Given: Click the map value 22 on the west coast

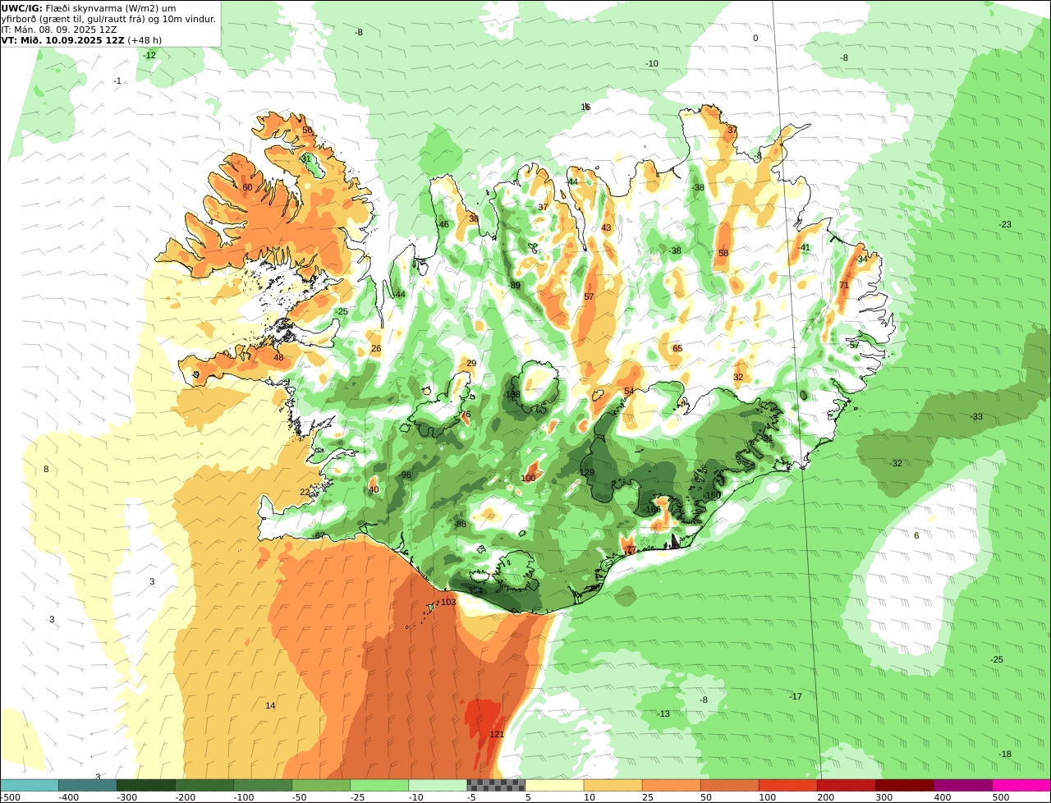Looking at the screenshot, I should pyautogui.click(x=305, y=492).
